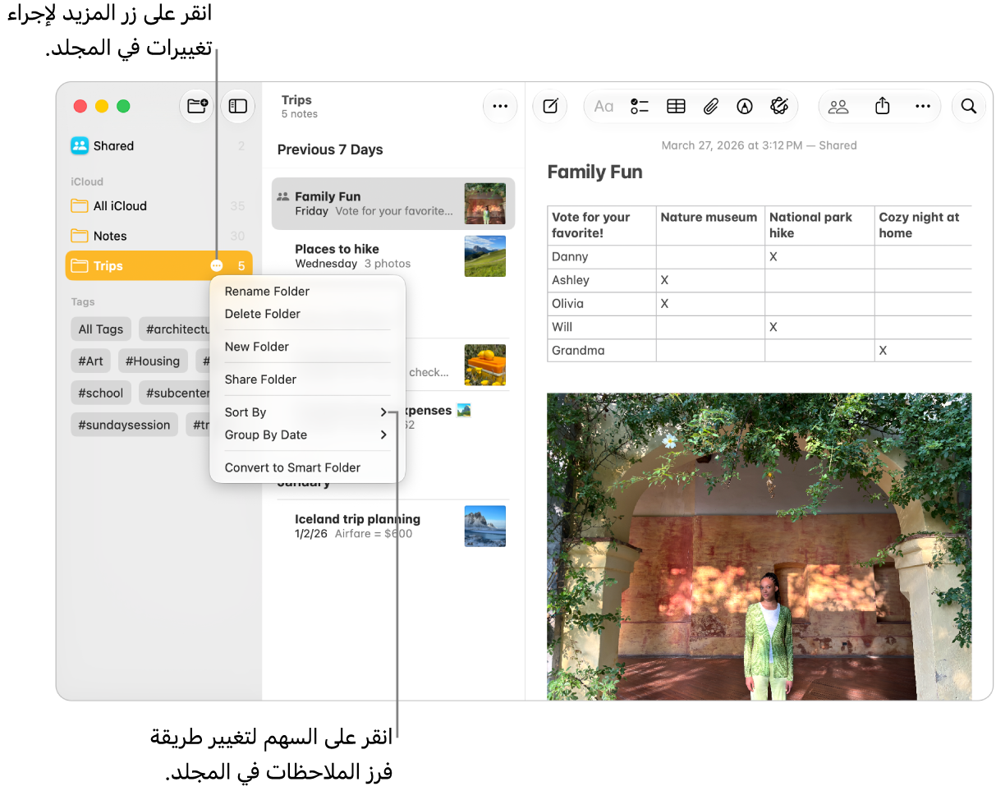
Task: Filter by the #sundaysession tag
Action: [124, 425]
